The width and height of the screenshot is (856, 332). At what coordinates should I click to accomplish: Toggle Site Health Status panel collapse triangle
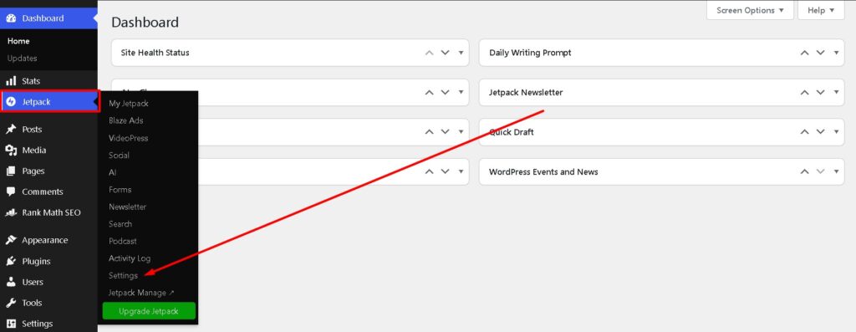tap(461, 53)
